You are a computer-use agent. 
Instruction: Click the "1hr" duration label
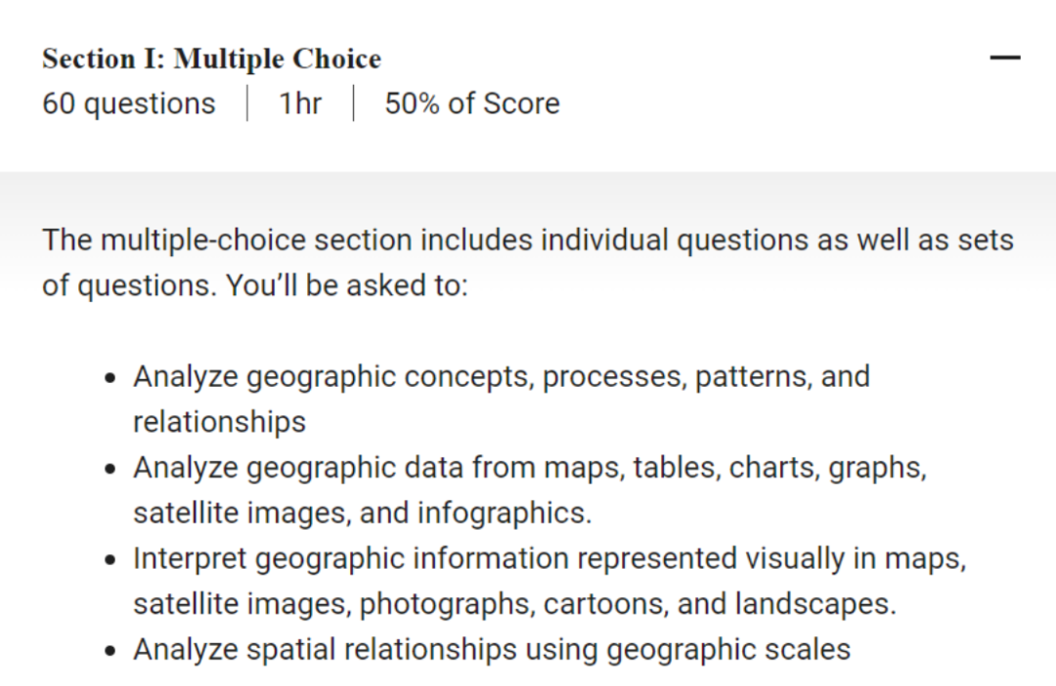[300, 104]
